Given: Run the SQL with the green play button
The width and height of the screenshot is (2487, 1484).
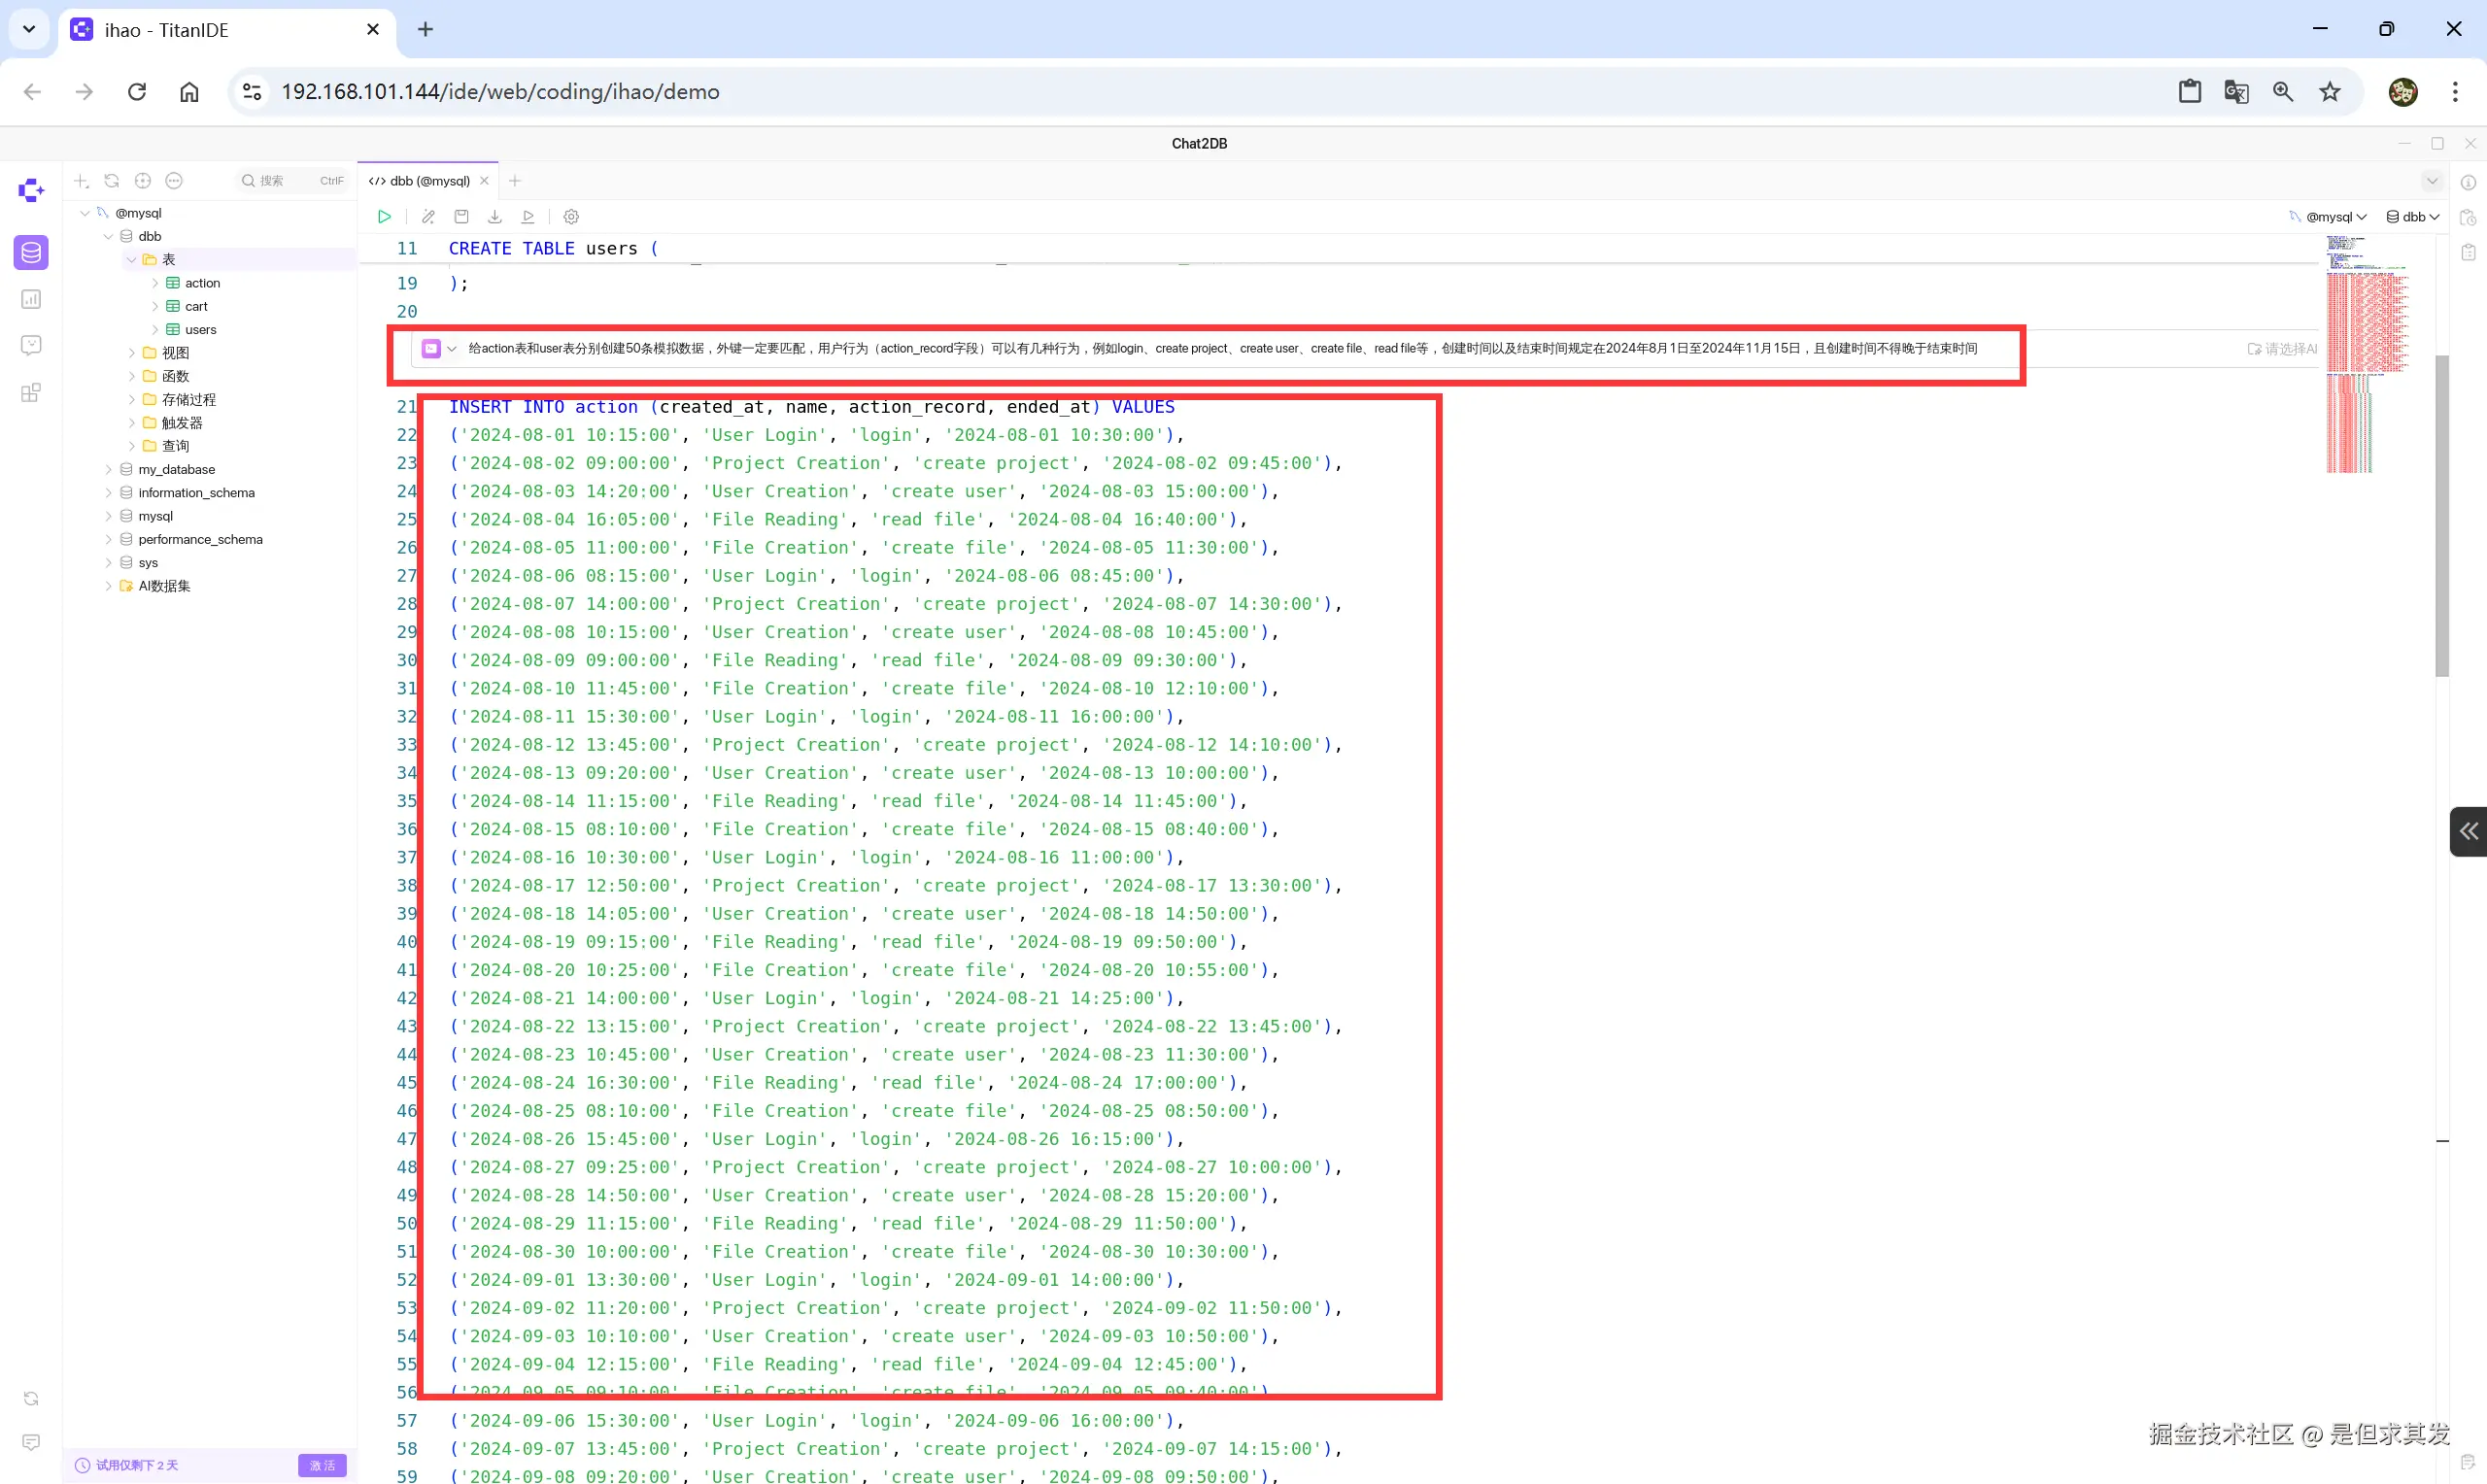Looking at the screenshot, I should (x=384, y=216).
